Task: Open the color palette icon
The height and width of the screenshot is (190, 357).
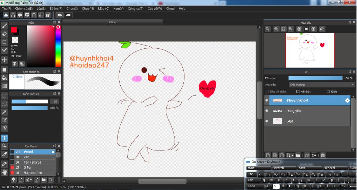Action: [x=15, y=64]
